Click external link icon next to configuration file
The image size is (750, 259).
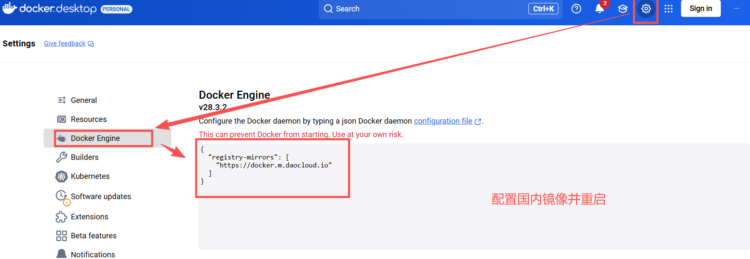click(478, 121)
